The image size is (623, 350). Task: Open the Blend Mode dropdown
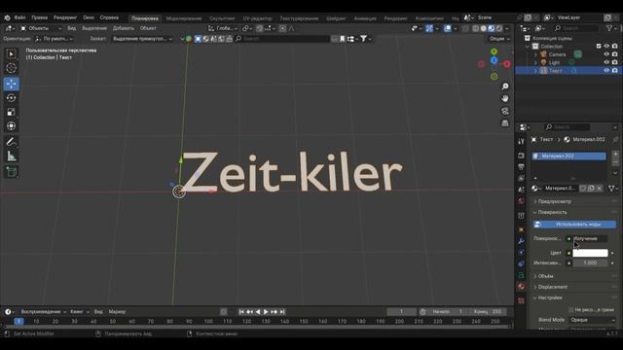(593, 320)
